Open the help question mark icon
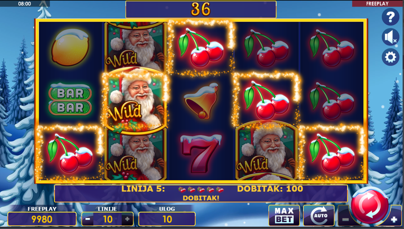 click(x=390, y=17)
